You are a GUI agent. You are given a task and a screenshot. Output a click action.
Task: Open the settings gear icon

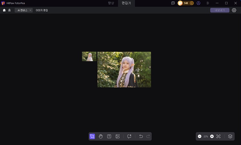pos(234,10)
